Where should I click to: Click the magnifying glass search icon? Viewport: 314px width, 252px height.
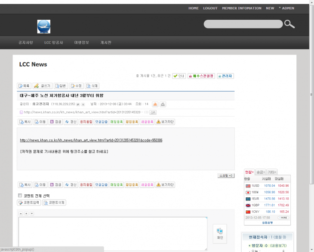tap(289, 24)
